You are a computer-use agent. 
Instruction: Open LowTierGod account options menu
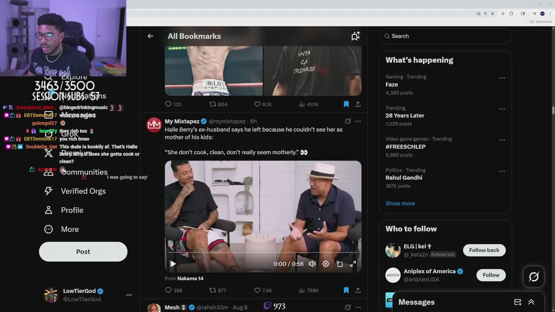tap(129, 295)
